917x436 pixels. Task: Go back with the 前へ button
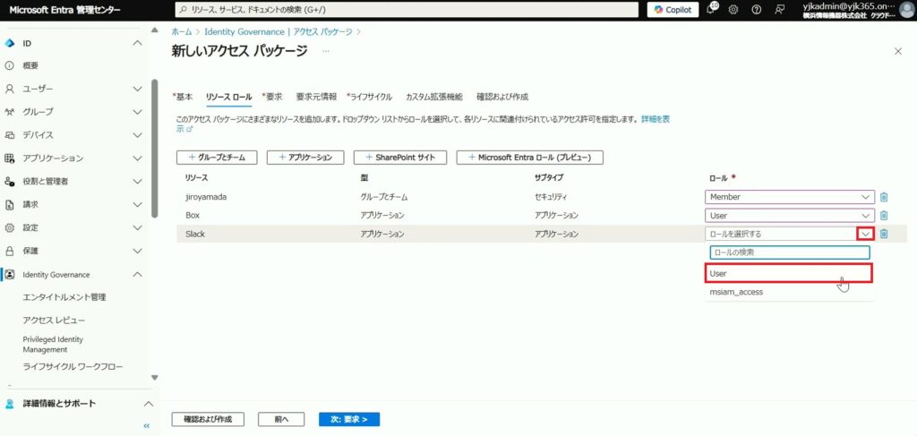click(281, 420)
